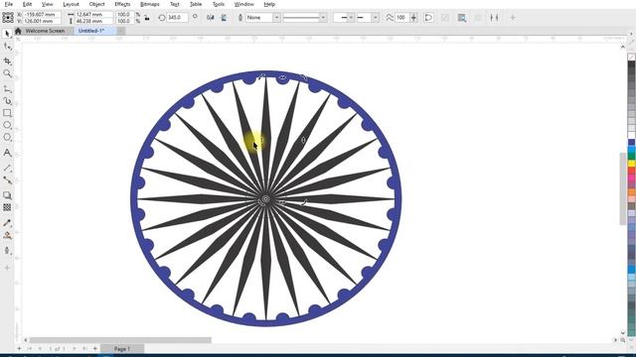Select the Ellipse tool
This screenshot has height=357, width=636.
(7, 125)
